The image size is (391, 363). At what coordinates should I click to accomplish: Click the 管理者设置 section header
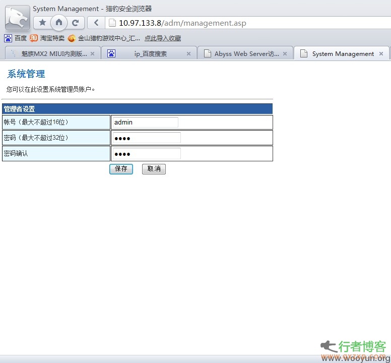click(137, 109)
